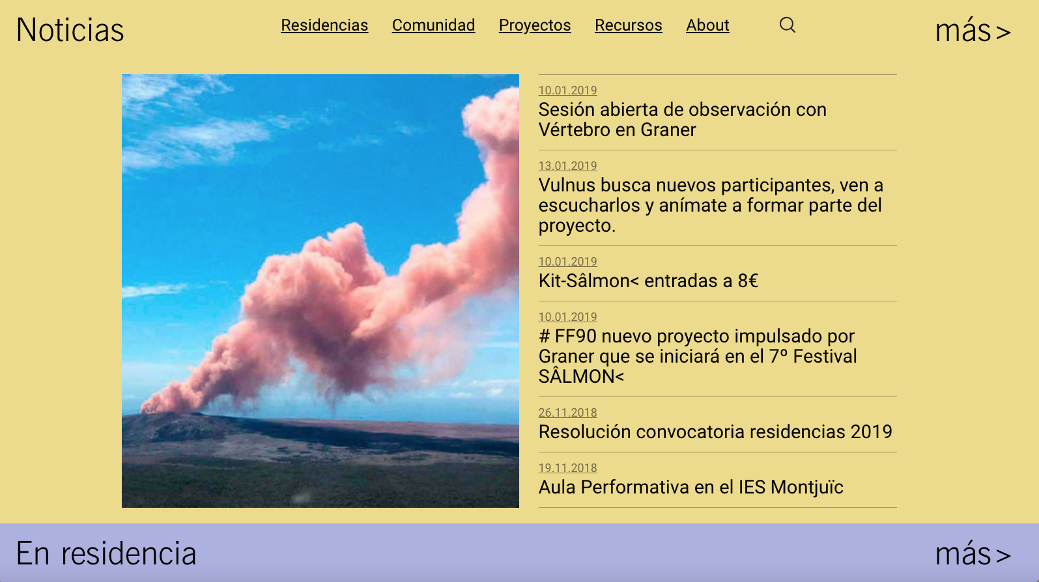Click 'más >' in En residencia bar
The width and height of the screenshot is (1039, 582).
tap(973, 554)
